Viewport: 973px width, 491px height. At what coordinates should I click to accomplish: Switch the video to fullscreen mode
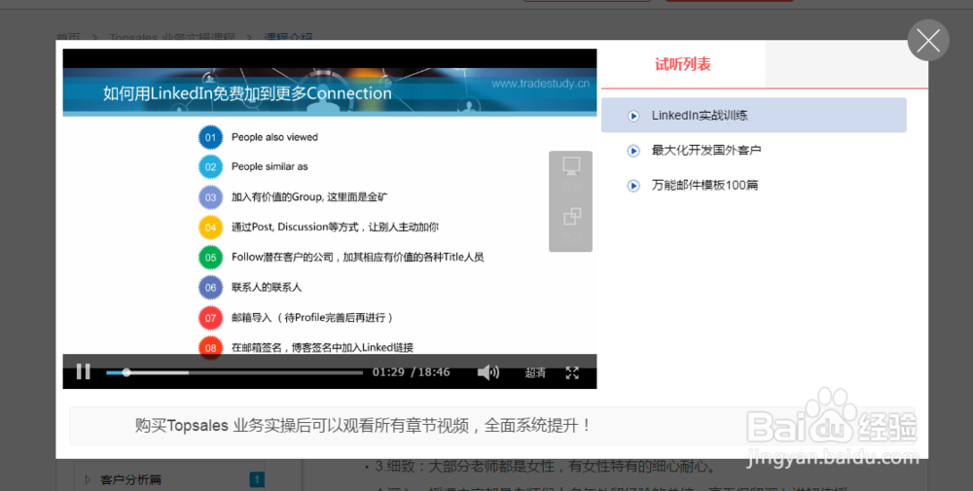(x=572, y=372)
